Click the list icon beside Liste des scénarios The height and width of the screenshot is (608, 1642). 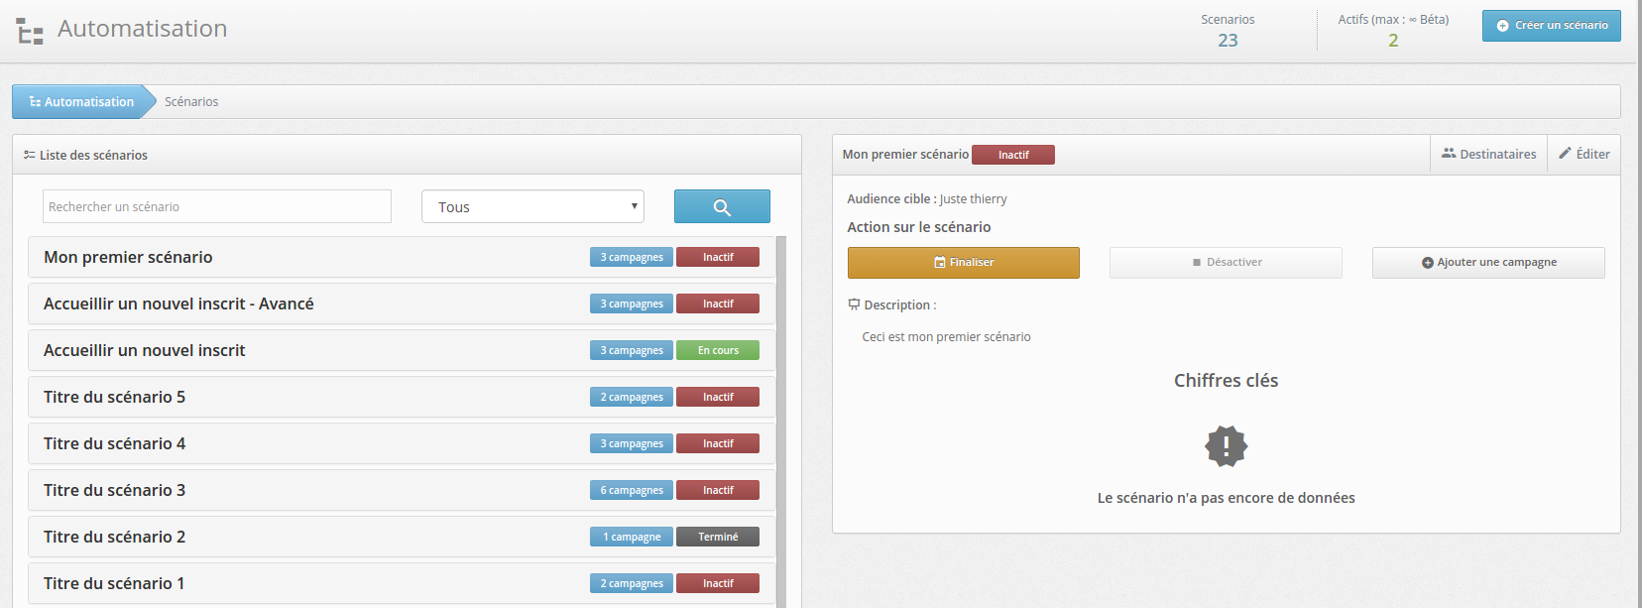[30, 155]
